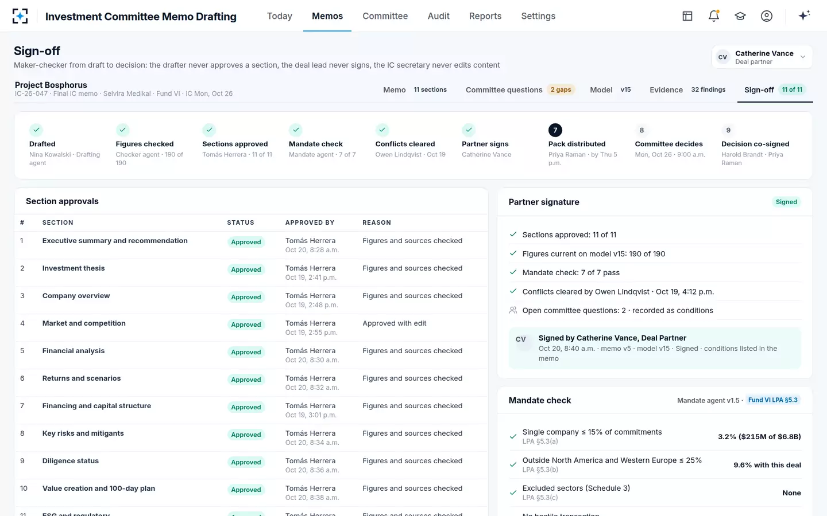The width and height of the screenshot is (827, 516).
Task: Click the graduation cap learning icon
Action: (x=740, y=16)
